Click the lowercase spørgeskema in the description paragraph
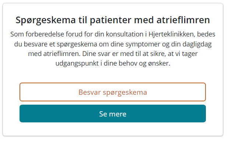 point(77,44)
